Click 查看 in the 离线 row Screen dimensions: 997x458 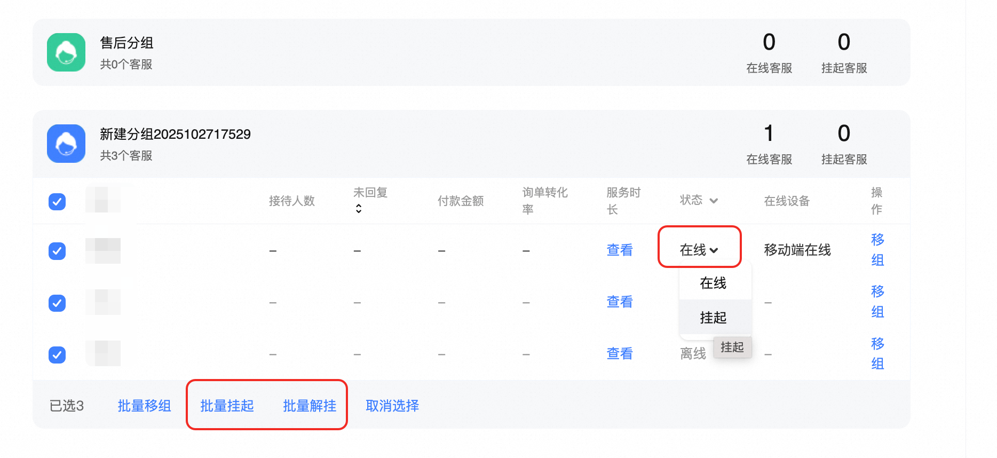point(620,353)
